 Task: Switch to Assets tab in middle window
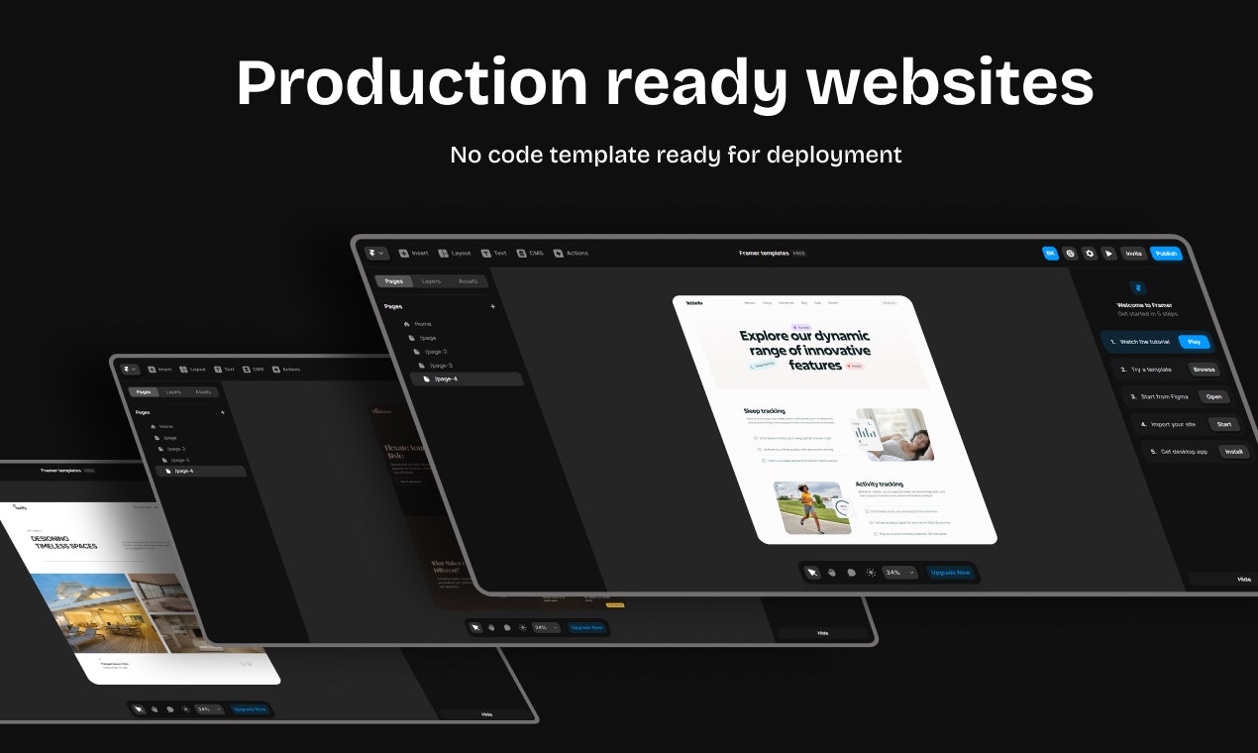tap(203, 391)
